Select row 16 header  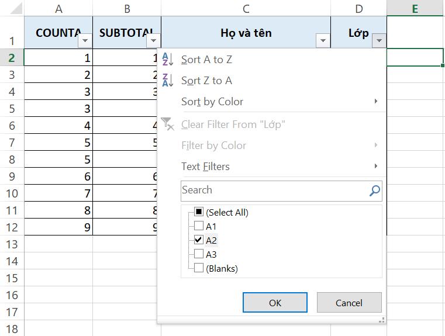click(x=12, y=295)
